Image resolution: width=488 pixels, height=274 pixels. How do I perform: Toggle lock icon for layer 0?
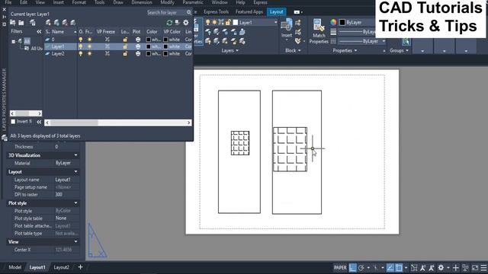(125, 40)
